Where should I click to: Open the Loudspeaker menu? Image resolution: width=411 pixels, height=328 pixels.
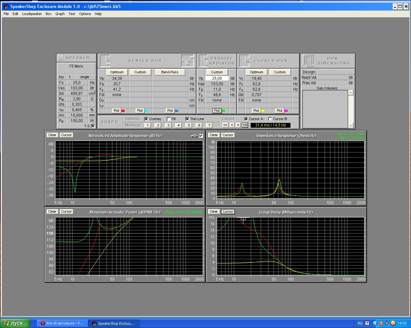(x=32, y=14)
